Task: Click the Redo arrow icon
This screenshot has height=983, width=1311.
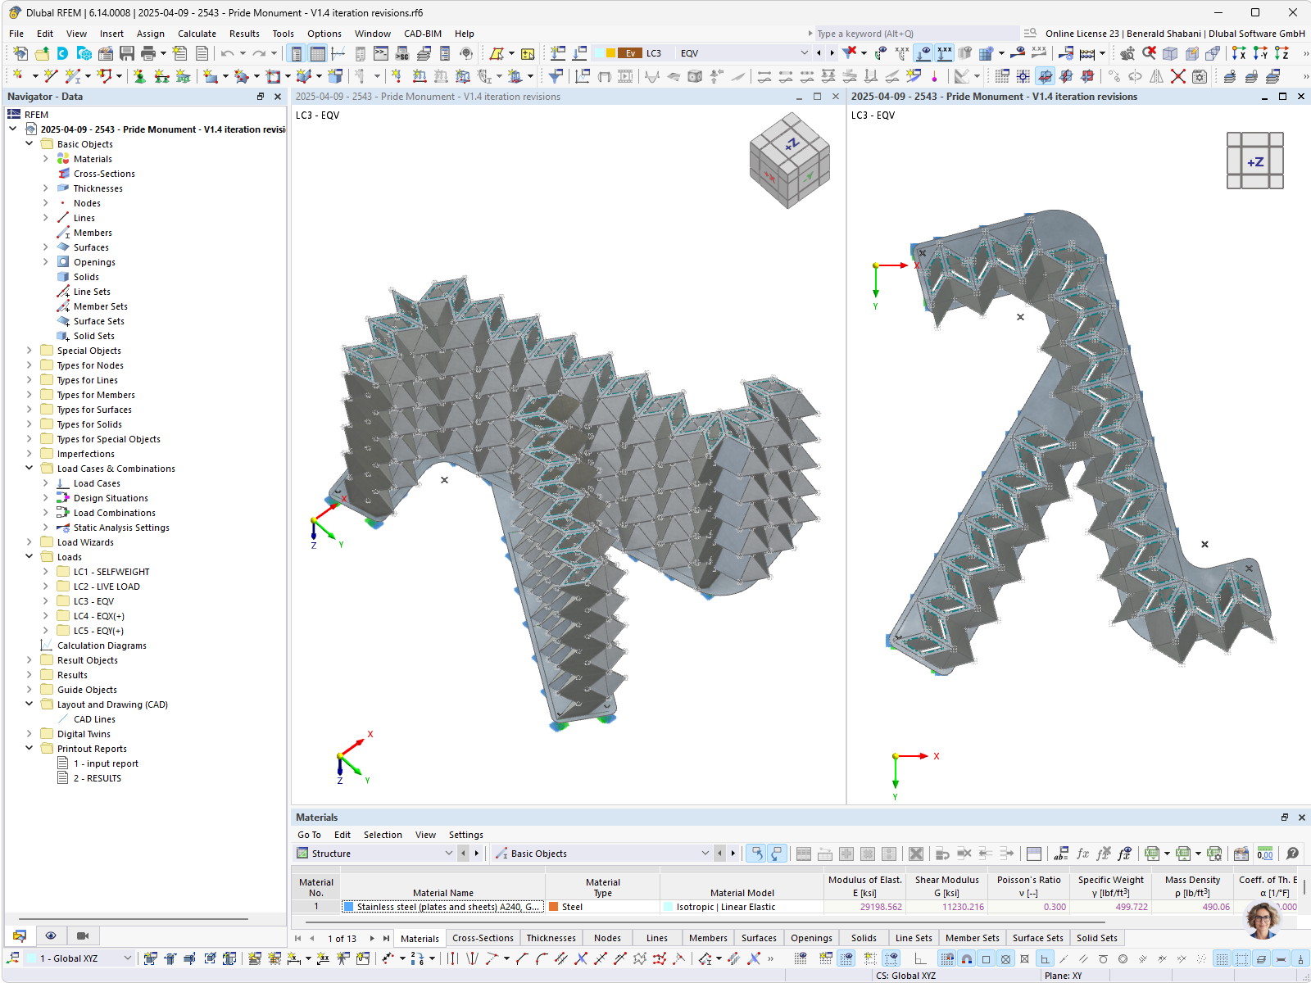Action: (259, 53)
